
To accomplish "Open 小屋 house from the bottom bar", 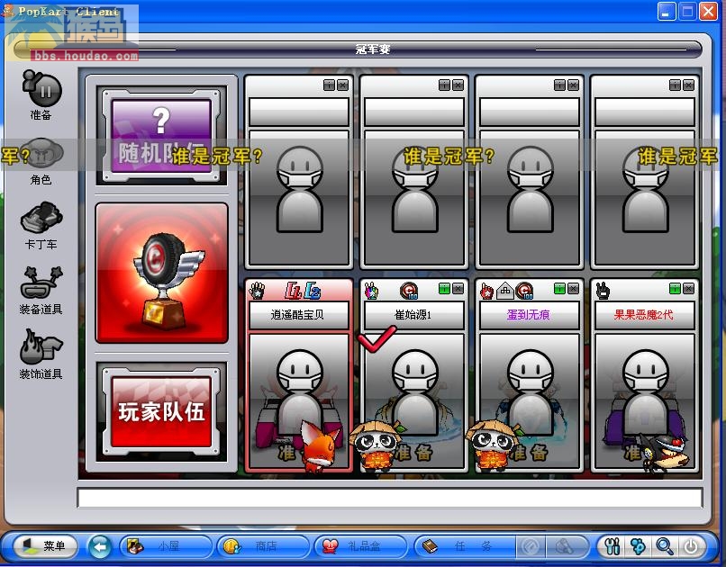I will coord(166,546).
